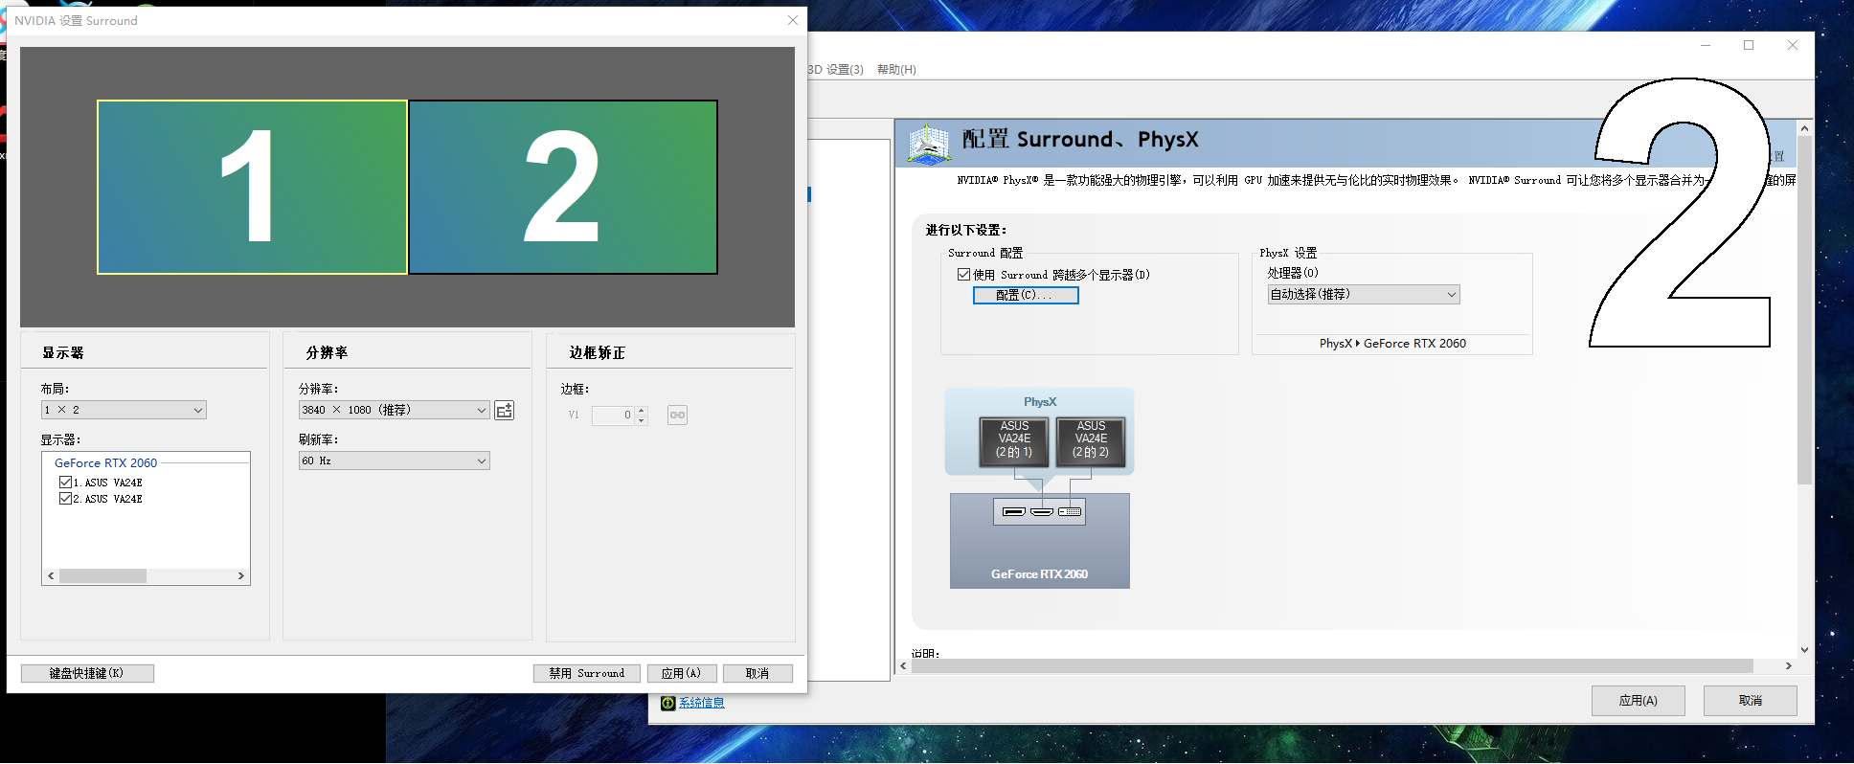Decrease the V1 bezel value
1854x764 pixels.
pyautogui.click(x=642, y=420)
